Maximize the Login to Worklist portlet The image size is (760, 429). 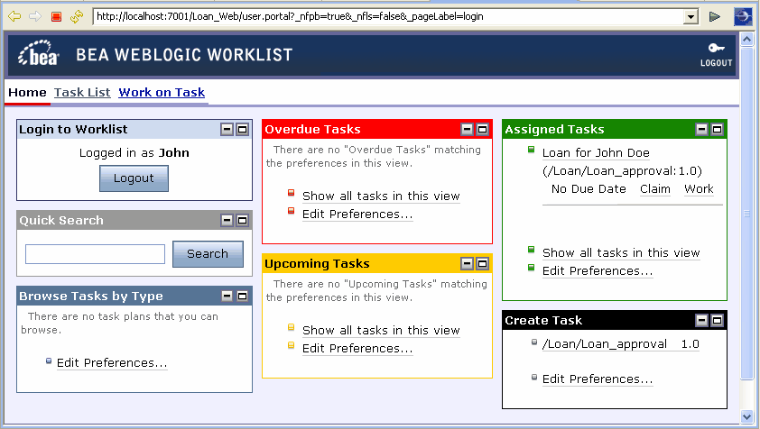242,129
